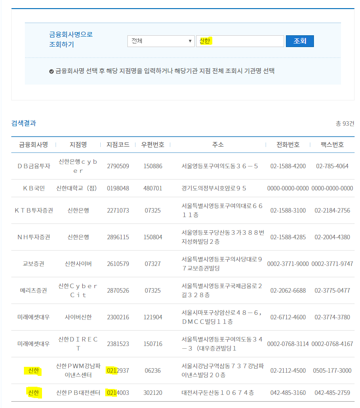Image resolution: width=360 pixels, height=408 pixels.
Task: Click the search field containing 신한
Action: pyautogui.click(x=240, y=41)
